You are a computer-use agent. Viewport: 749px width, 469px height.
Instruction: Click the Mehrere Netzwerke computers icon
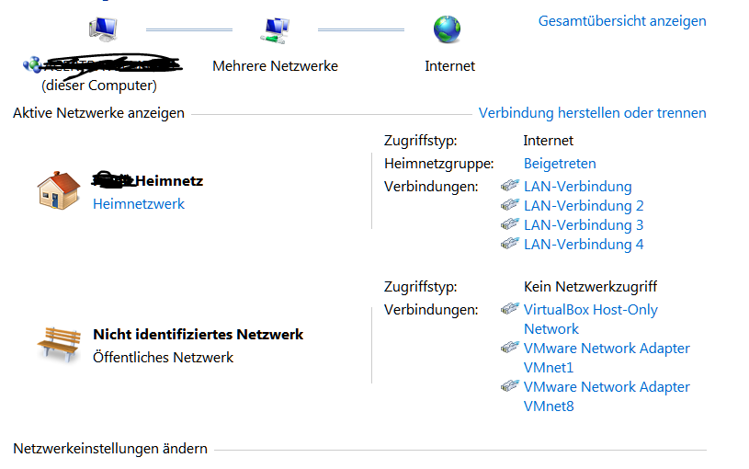[275, 30]
